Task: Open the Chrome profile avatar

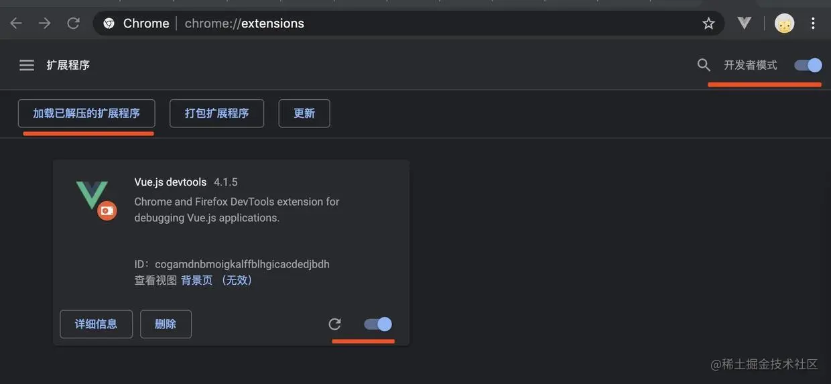Action: click(x=784, y=23)
